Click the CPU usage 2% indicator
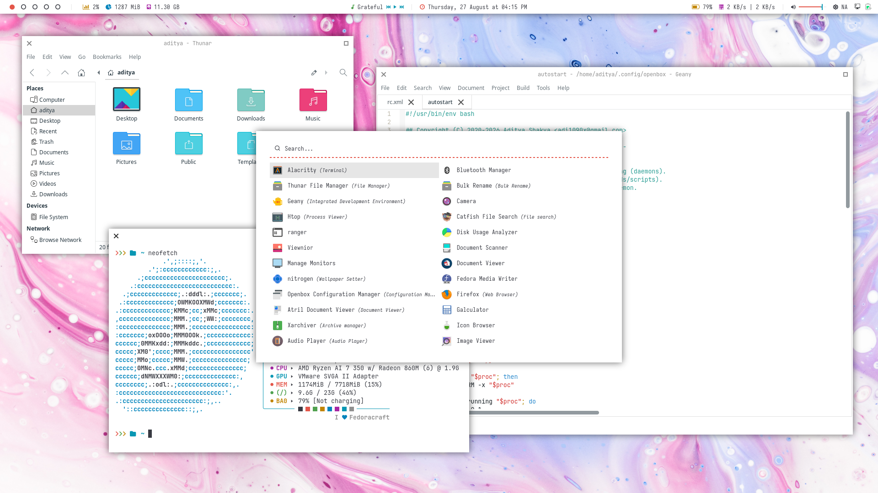 click(x=91, y=7)
